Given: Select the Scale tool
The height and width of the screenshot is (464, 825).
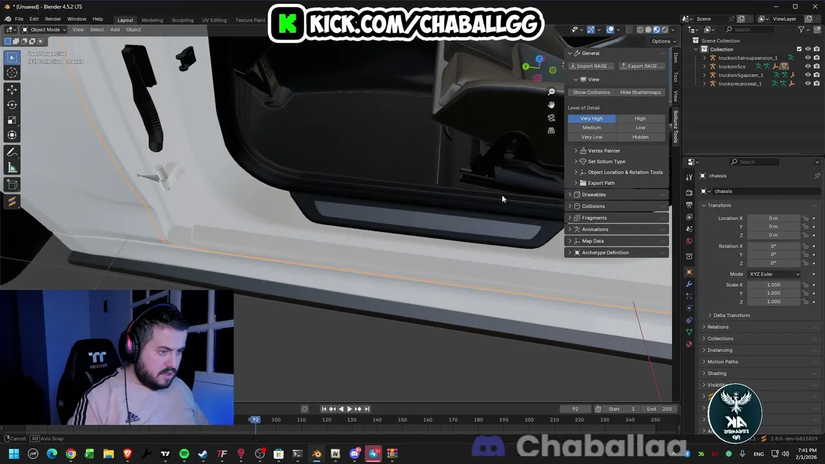Looking at the screenshot, I should 12,120.
